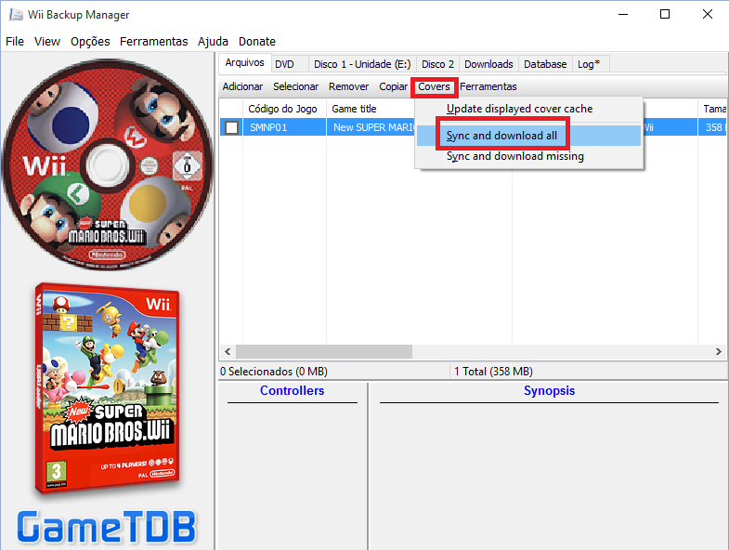Open the Downloads tab
729x550 pixels.
tap(488, 64)
